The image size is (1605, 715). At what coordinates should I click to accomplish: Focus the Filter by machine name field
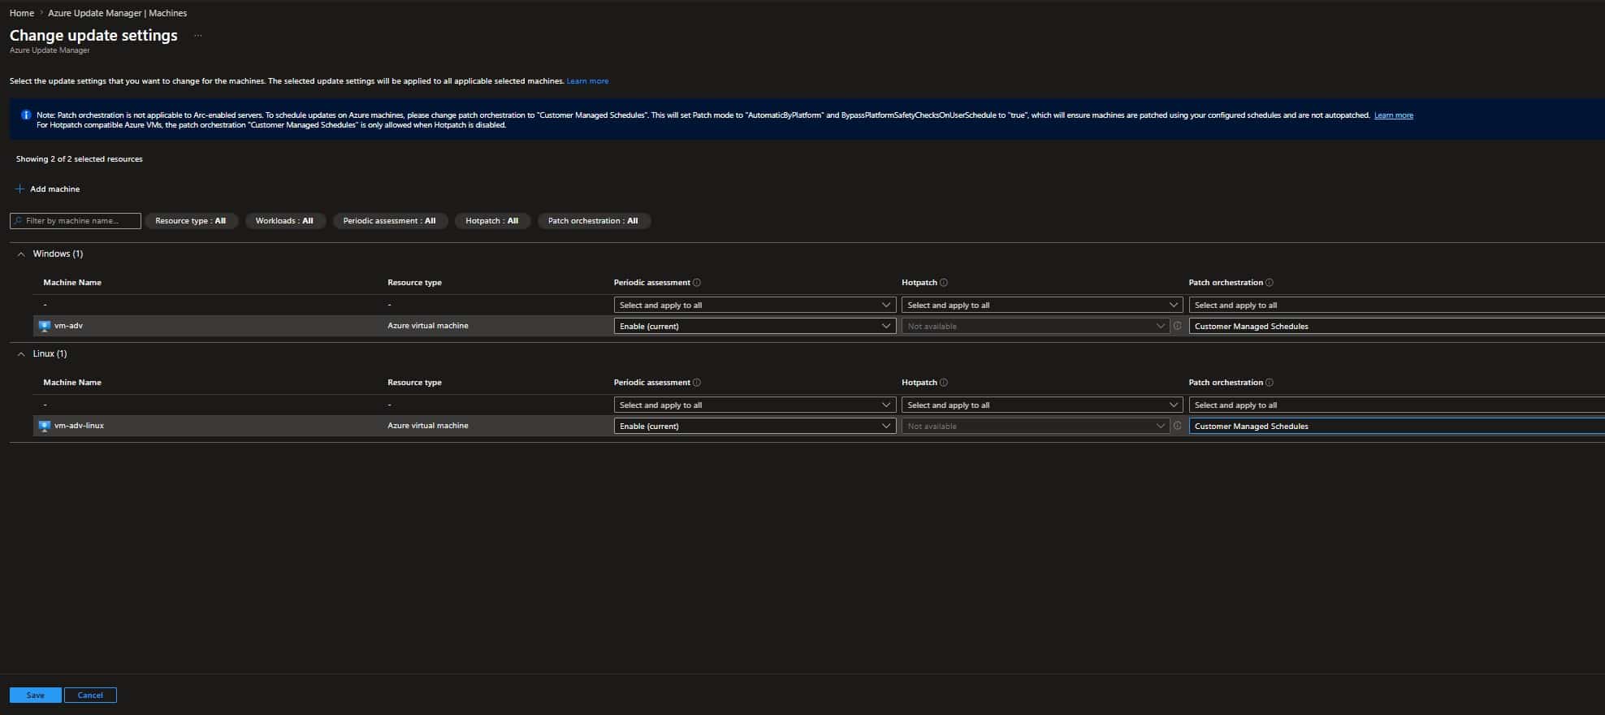point(76,221)
